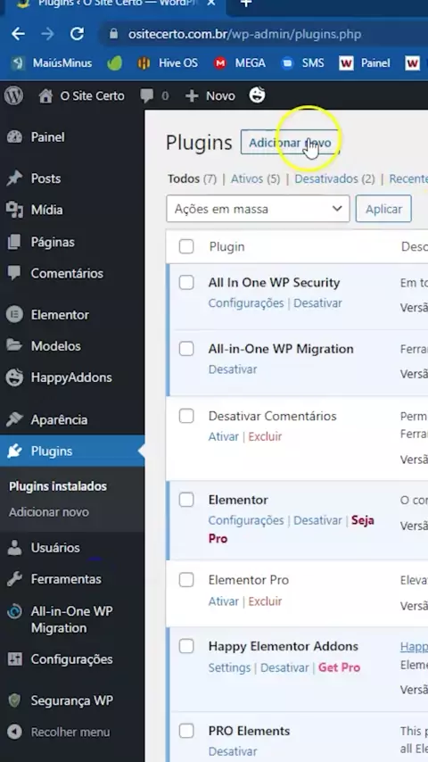This screenshot has height=762, width=428.
Task: Check the Elementor Pro checkbox
Action: coord(186,580)
